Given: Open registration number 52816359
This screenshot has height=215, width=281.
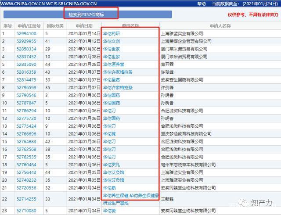Looking at the screenshot, I should point(26,72).
